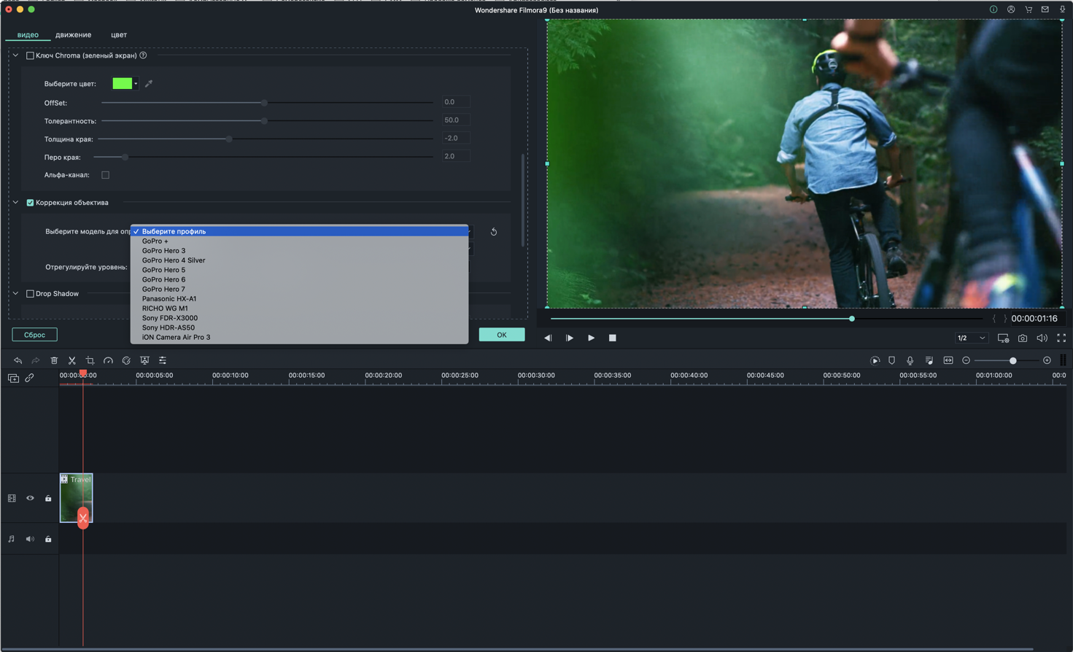
Task: Click the Сброс reset button
Action: (34, 335)
